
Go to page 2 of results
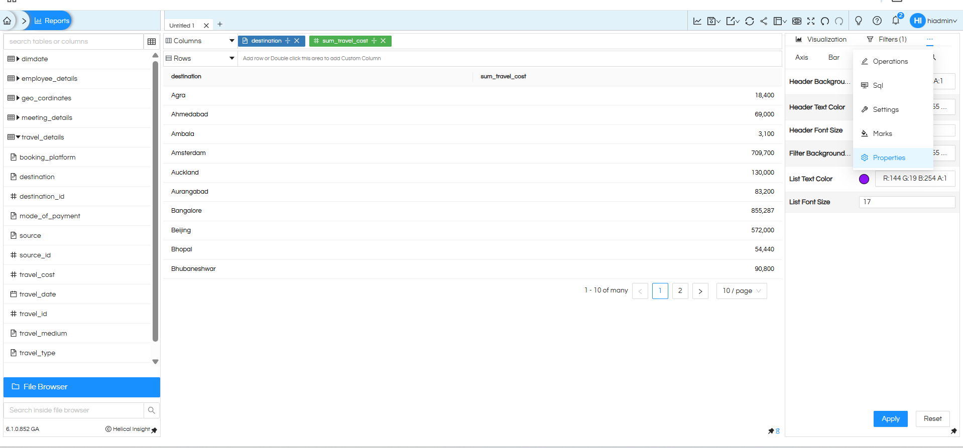coord(680,291)
